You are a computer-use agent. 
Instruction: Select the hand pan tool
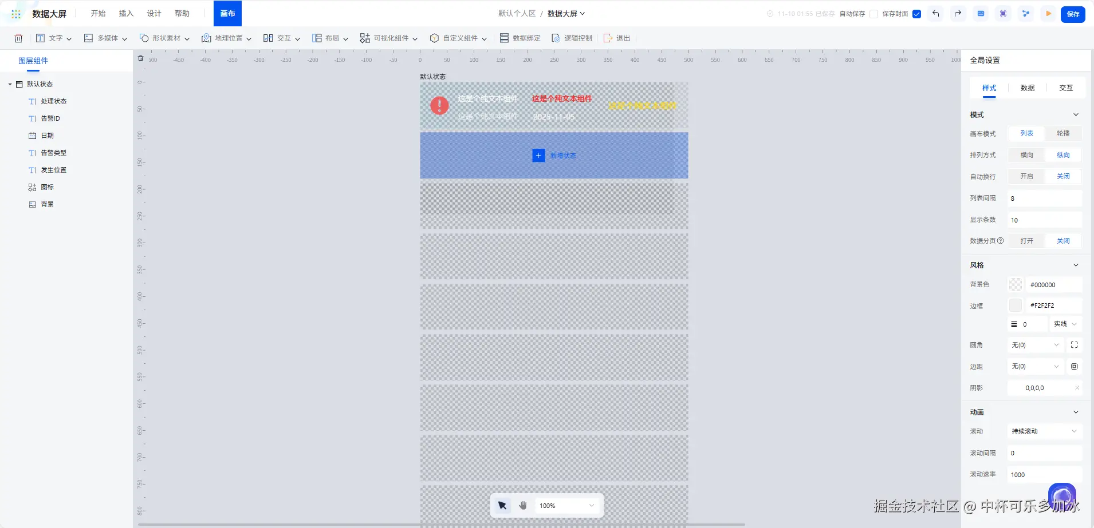(523, 506)
